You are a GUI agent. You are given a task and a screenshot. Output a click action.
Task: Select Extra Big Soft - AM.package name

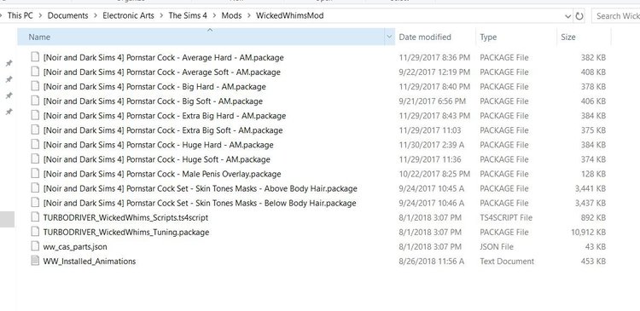tap(163, 130)
